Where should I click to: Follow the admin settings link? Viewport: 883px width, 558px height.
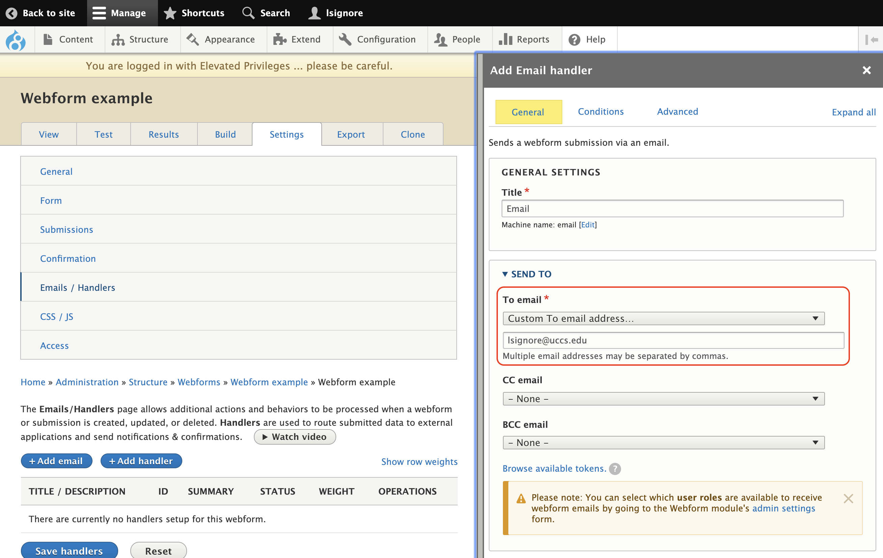[x=783, y=508]
